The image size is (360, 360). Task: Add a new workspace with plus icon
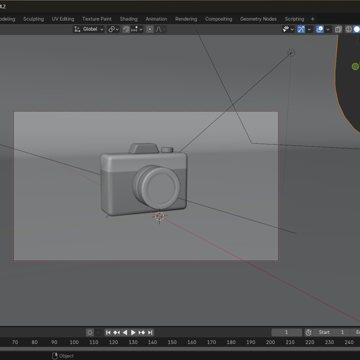click(x=313, y=19)
